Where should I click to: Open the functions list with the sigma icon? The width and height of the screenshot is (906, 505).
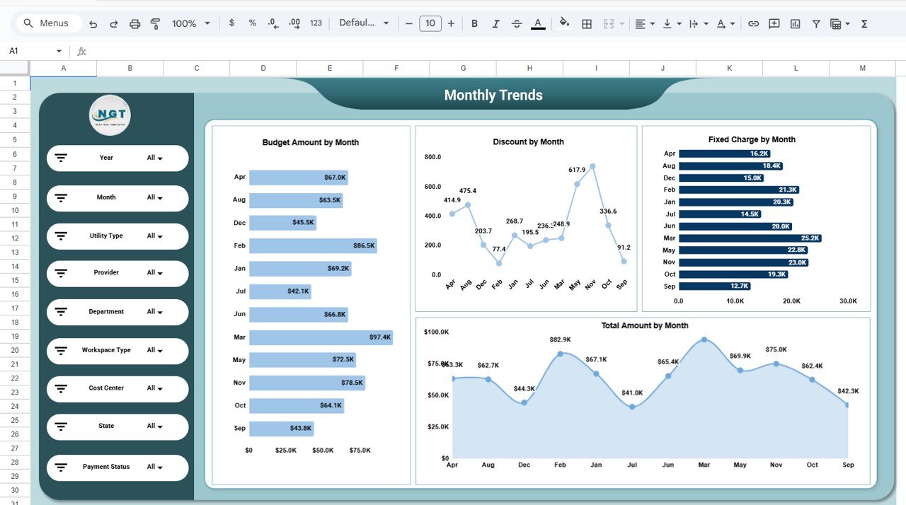pos(864,23)
